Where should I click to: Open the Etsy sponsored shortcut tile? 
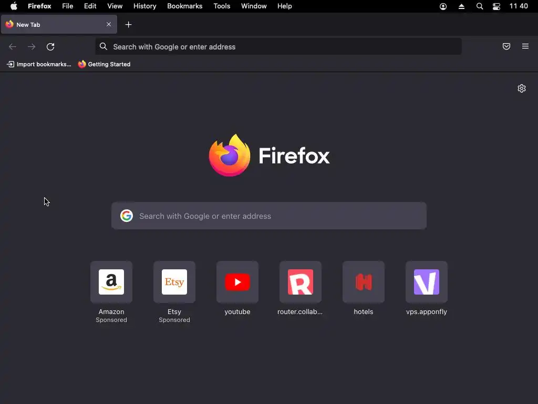174,282
